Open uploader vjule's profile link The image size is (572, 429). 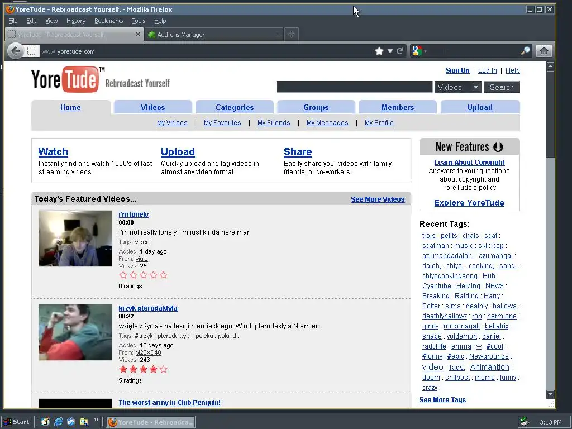141,259
